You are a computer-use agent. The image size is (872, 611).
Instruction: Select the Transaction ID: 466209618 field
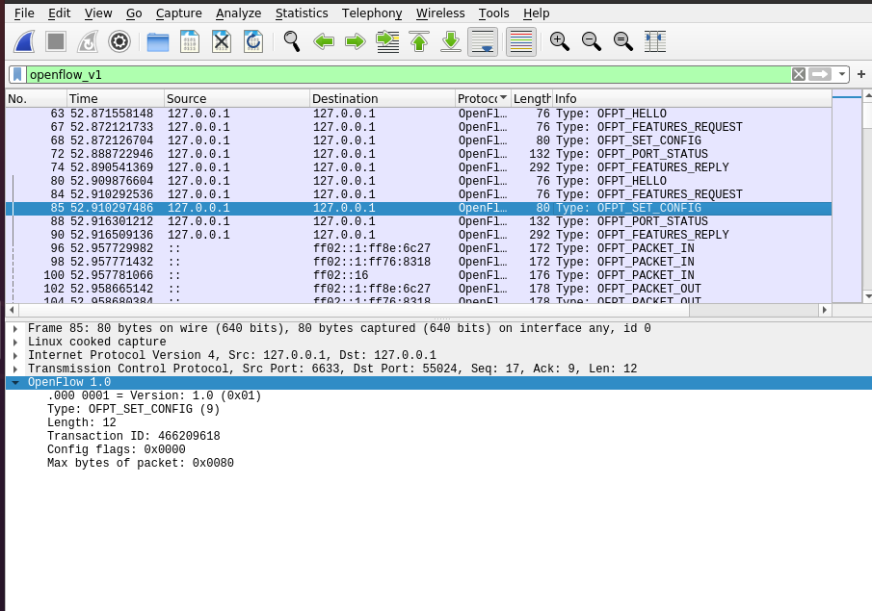134,436
